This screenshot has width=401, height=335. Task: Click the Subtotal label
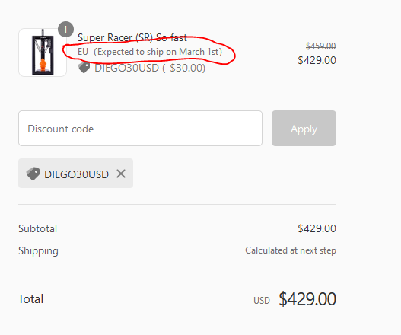tap(37, 228)
